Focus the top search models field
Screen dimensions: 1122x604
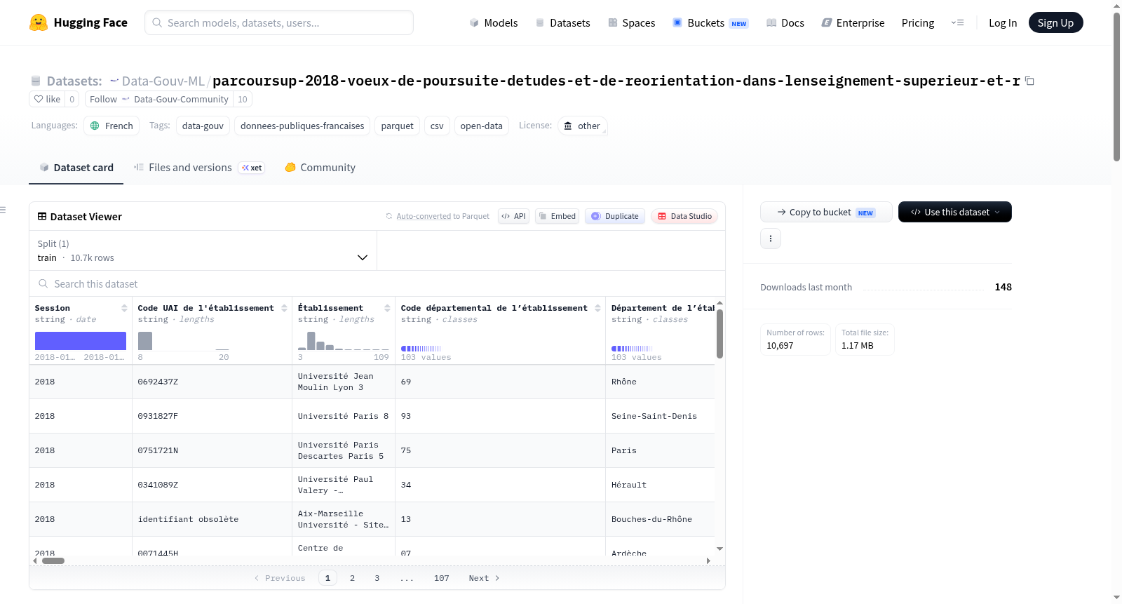[x=279, y=22]
